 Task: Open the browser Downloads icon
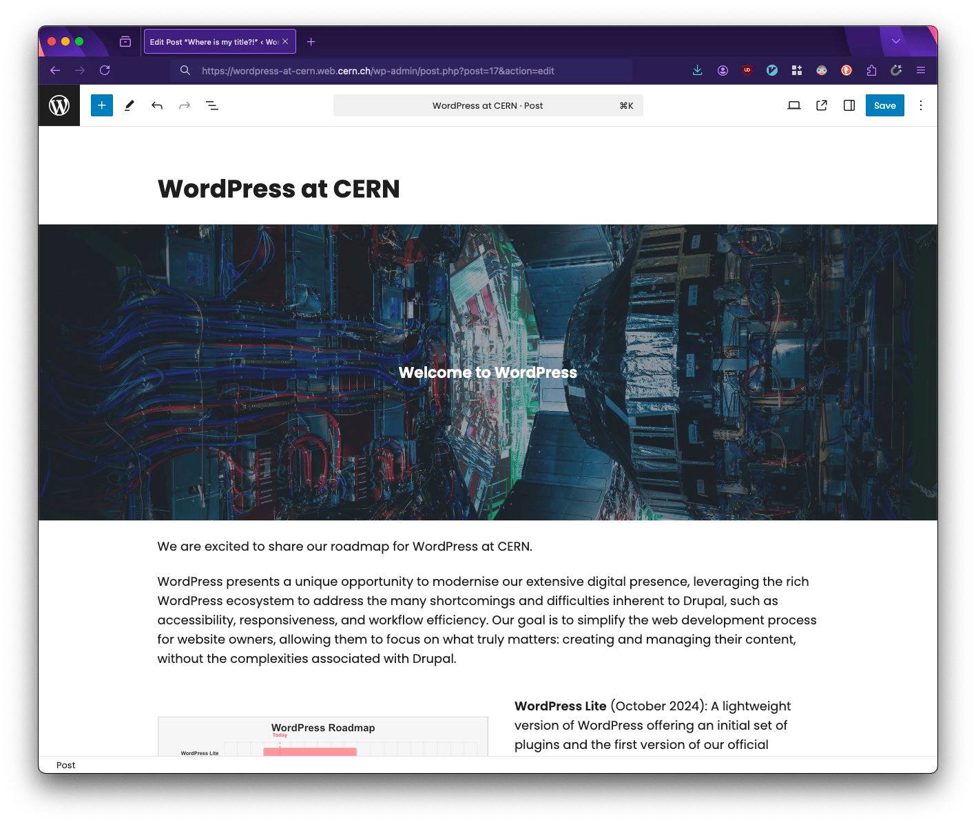tap(698, 70)
